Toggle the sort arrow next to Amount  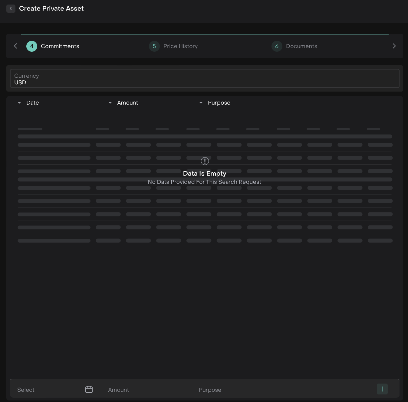[110, 103]
